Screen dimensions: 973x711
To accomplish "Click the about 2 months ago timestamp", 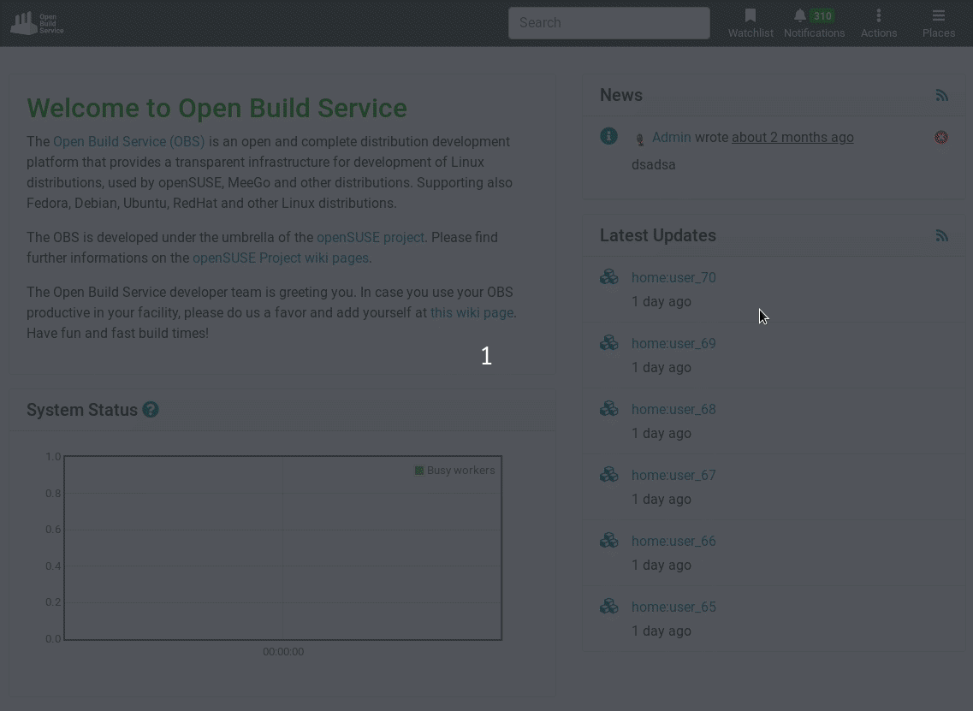I will (x=792, y=137).
